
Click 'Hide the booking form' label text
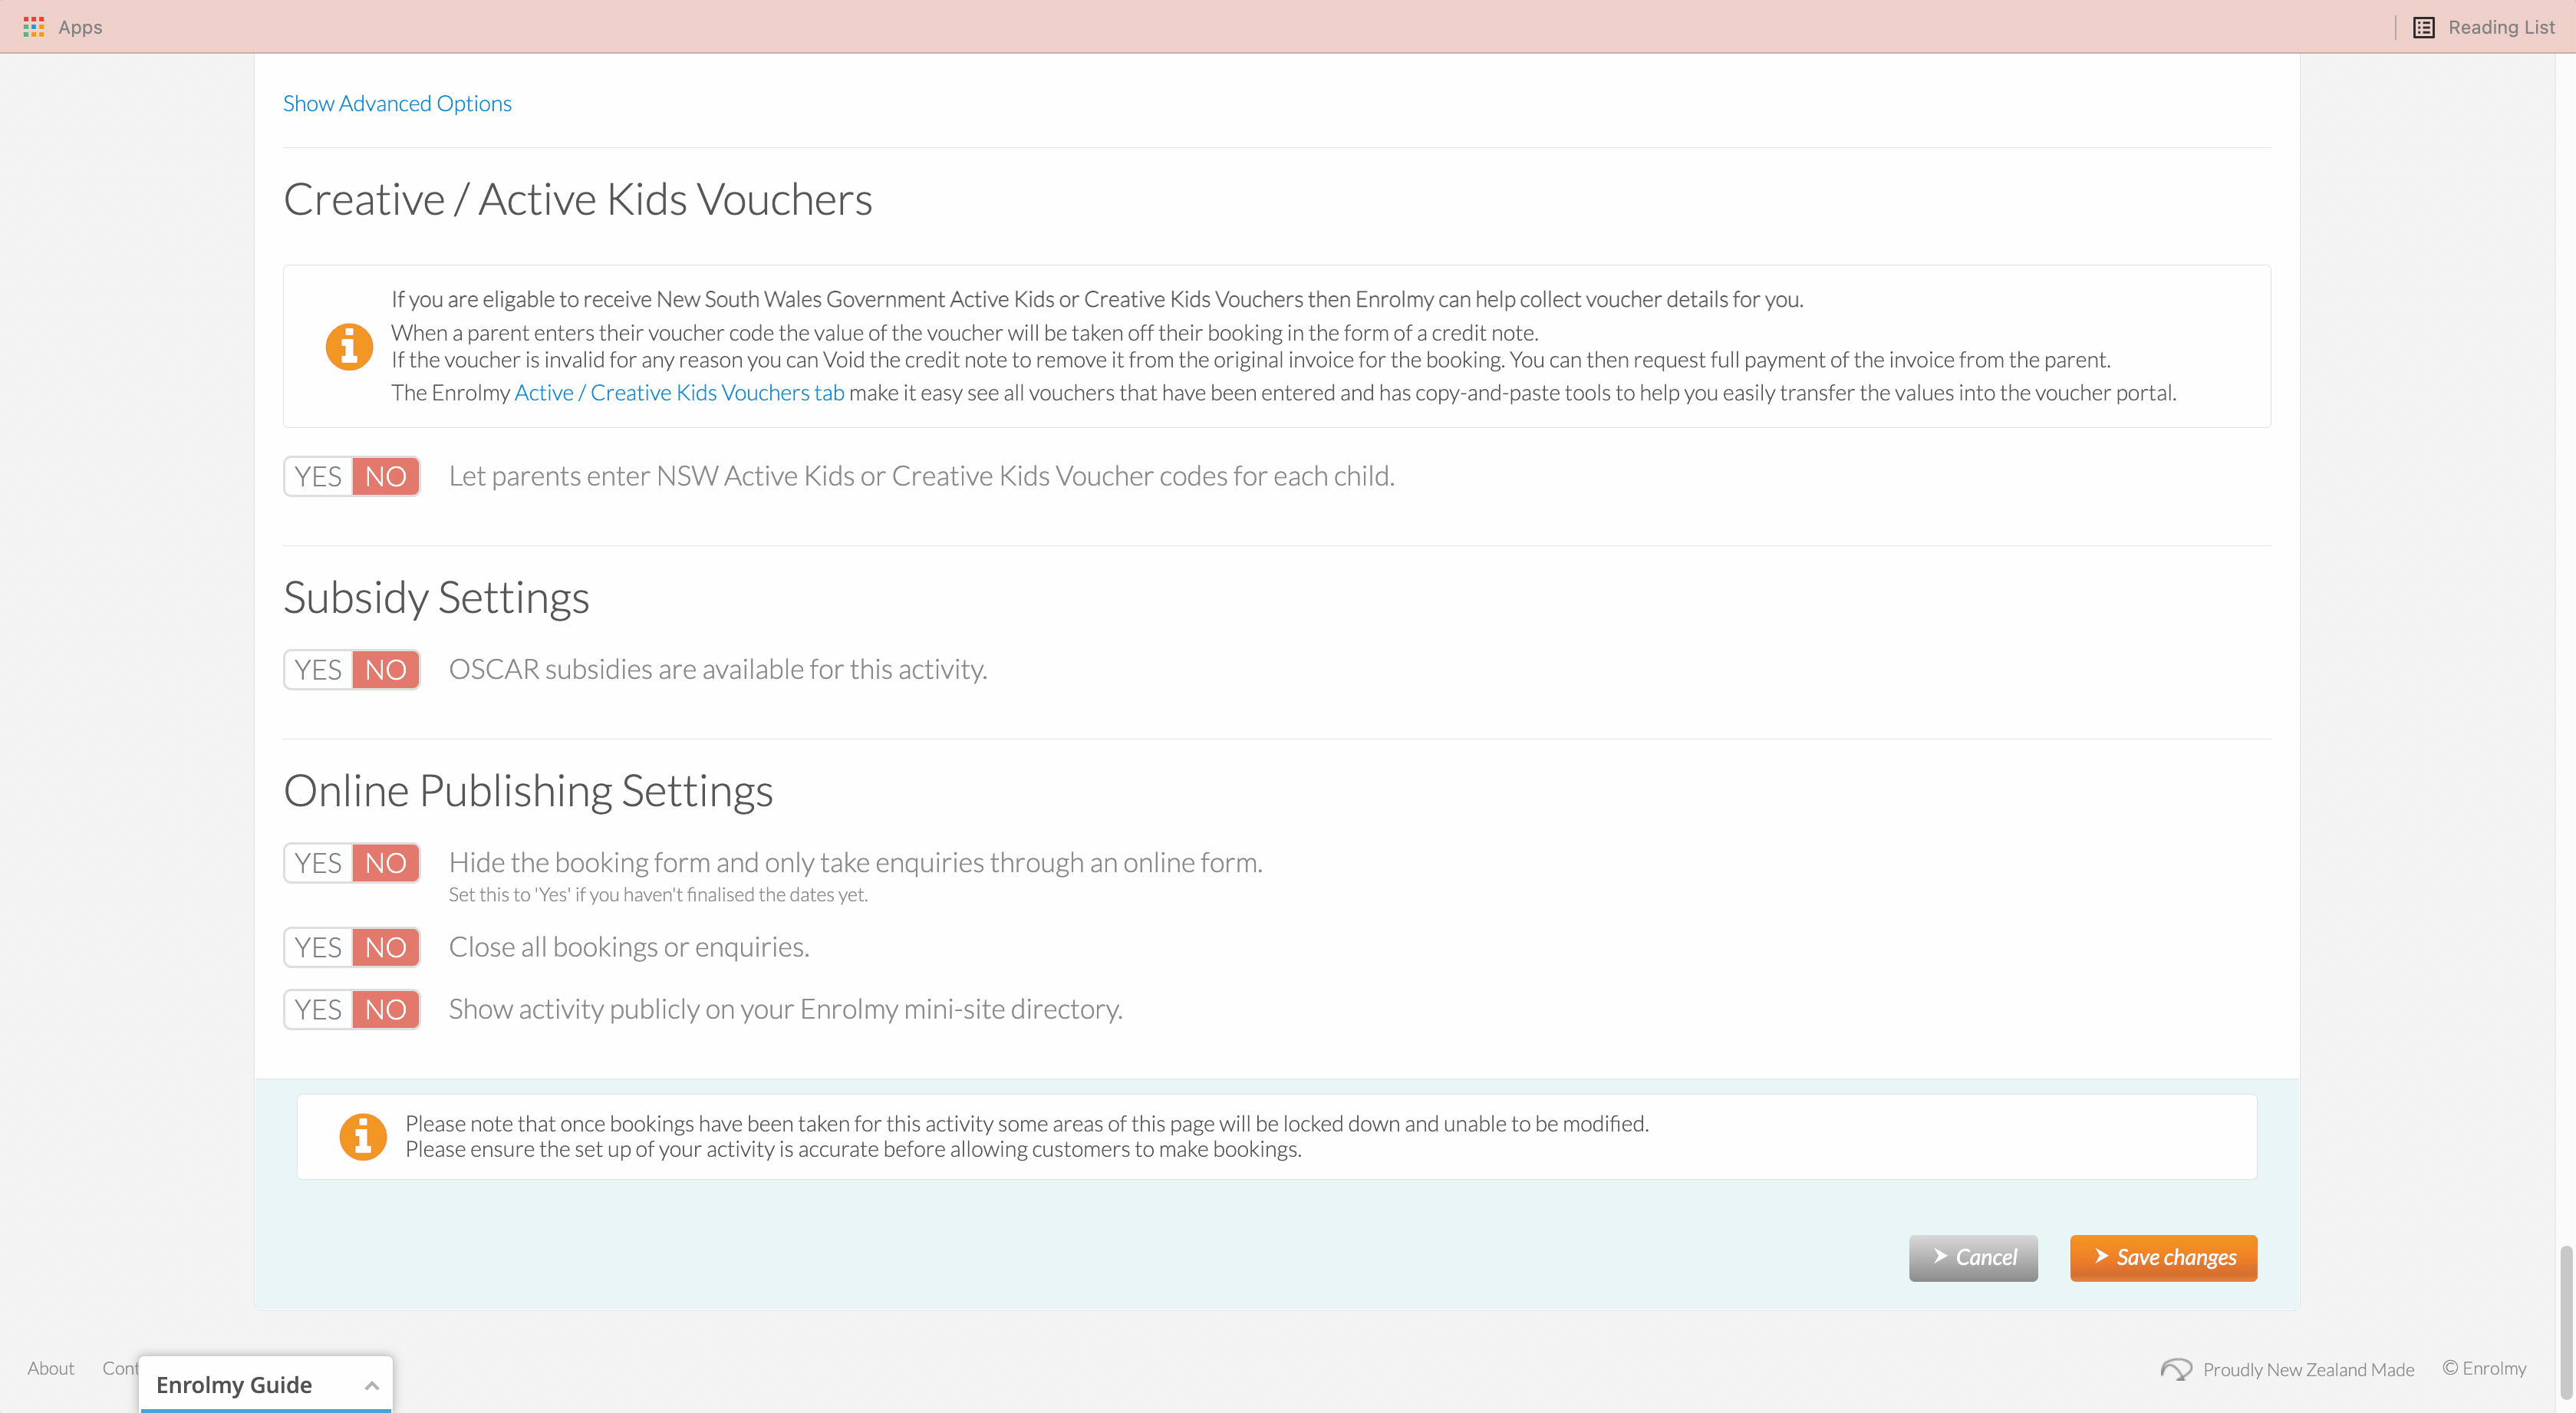coord(856,863)
